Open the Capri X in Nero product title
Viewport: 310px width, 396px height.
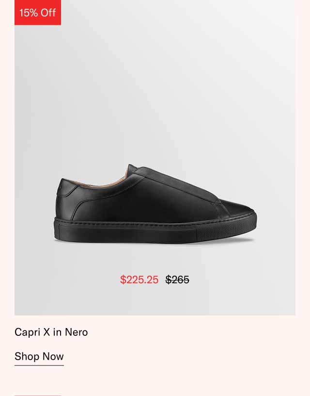point(51,332)
